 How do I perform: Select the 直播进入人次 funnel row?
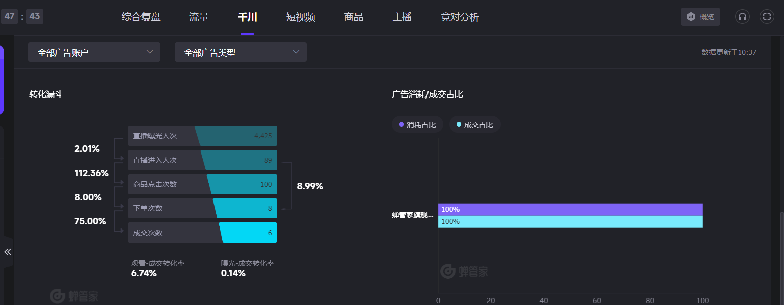point(202,160)
